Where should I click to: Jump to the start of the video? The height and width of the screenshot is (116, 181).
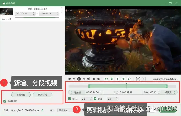[69, 79]
